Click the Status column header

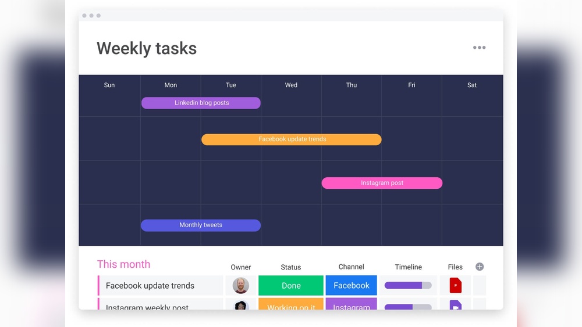(x=291, y=267)
